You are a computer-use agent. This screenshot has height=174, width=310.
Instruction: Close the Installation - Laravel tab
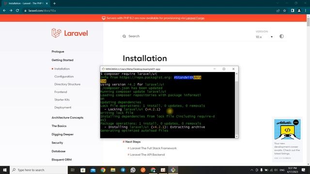[46, 3]
